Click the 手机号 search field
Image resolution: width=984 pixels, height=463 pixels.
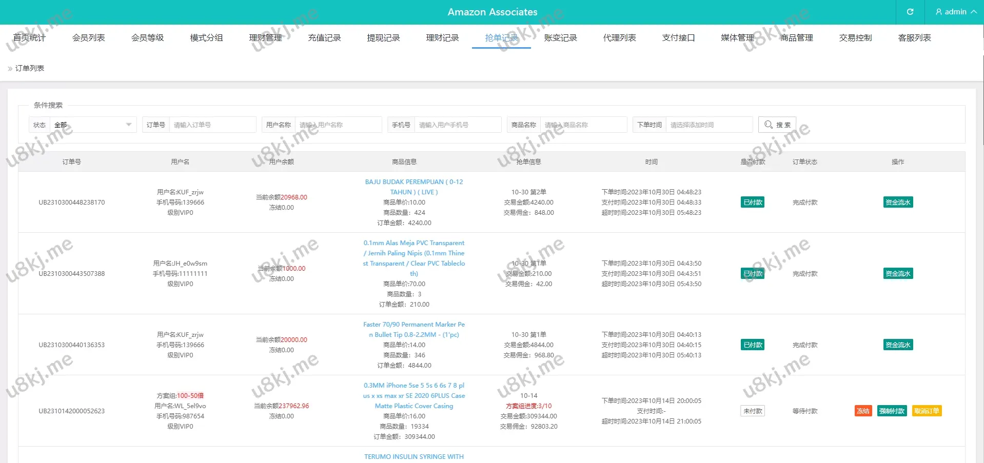click(x=457, y=125)
